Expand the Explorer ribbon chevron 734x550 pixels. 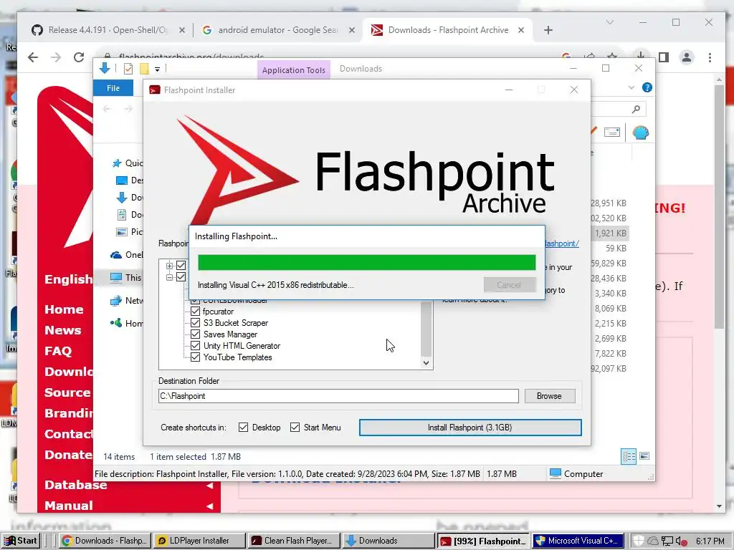click(x=631, y=87)
